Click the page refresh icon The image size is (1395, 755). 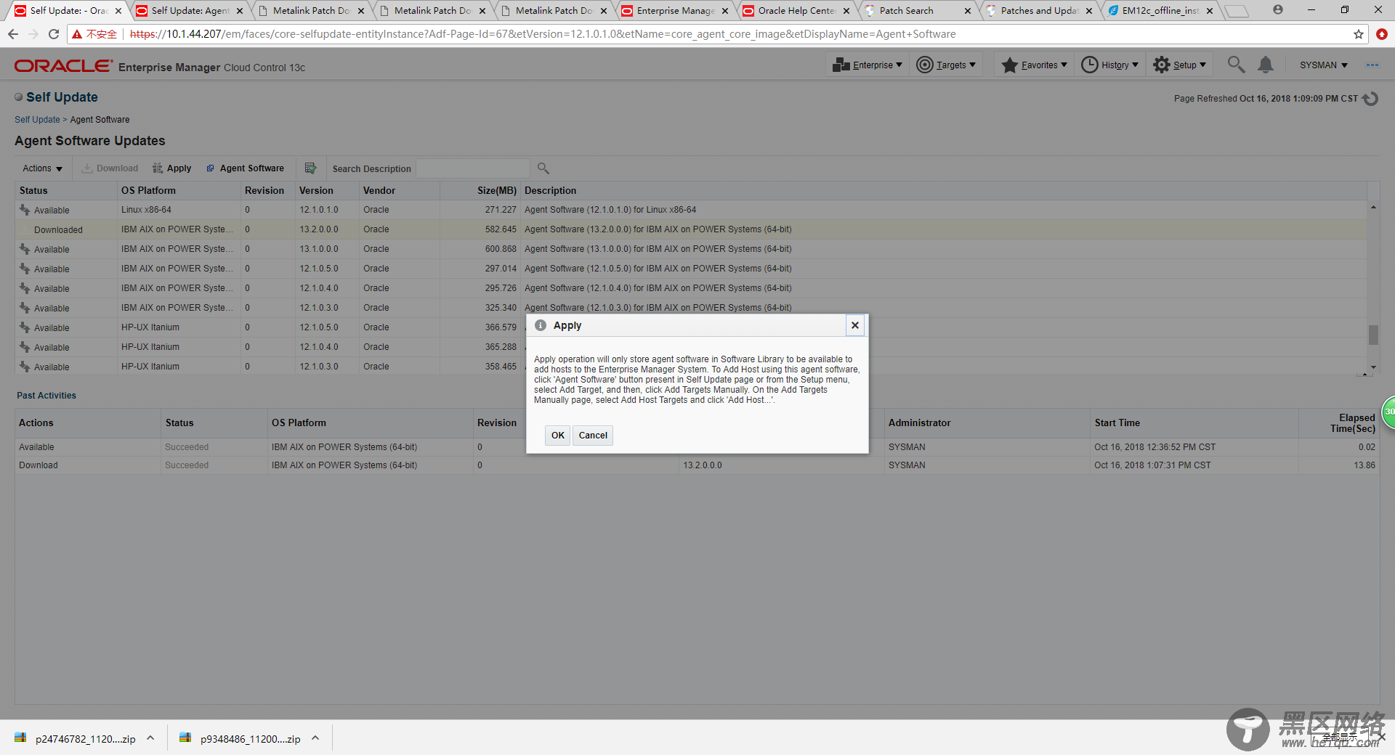(1370, 99)
